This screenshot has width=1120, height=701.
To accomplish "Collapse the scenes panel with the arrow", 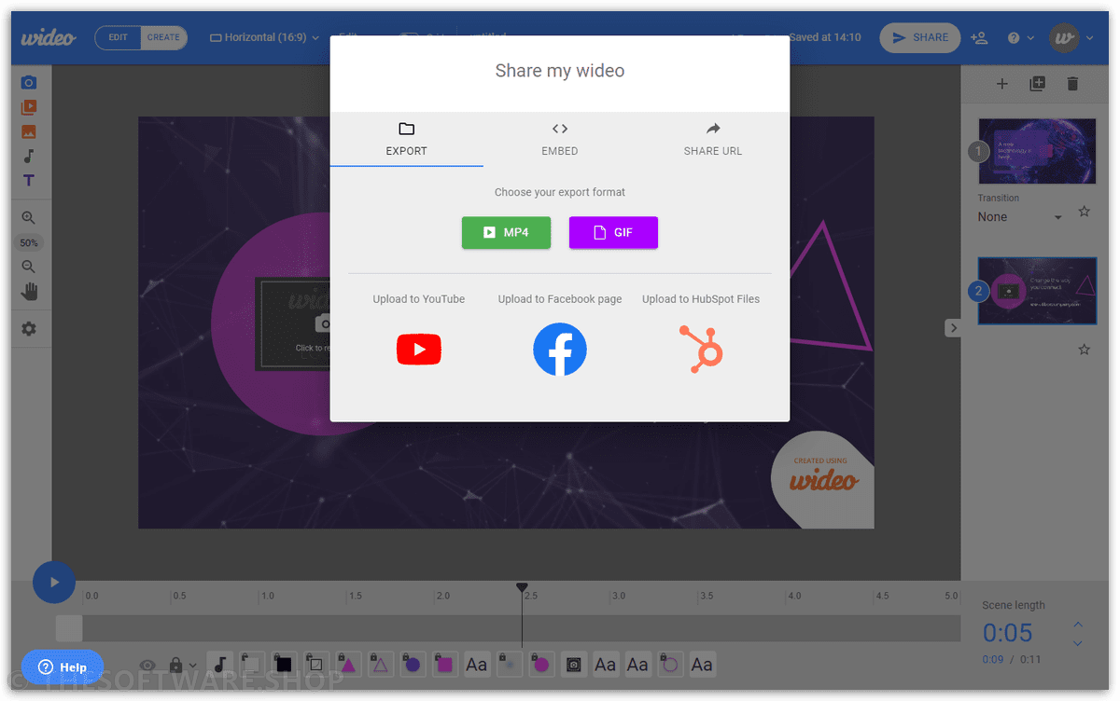I will (952, 327).
